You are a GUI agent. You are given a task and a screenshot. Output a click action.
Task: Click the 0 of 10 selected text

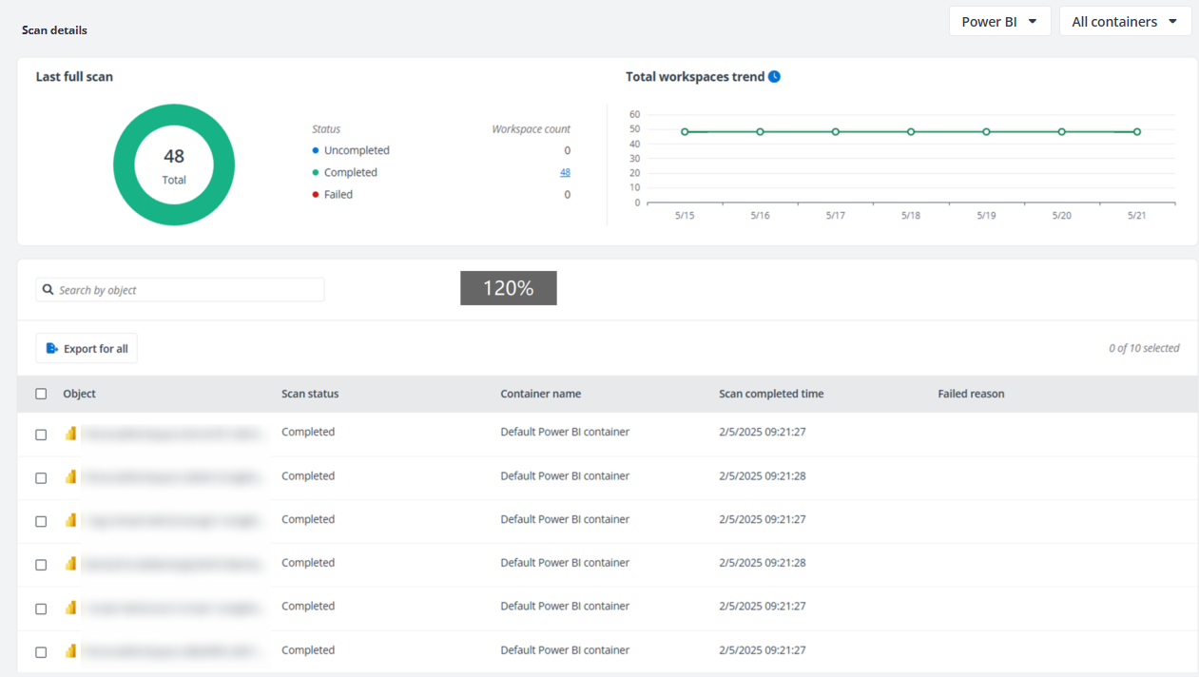point(1144,348)
